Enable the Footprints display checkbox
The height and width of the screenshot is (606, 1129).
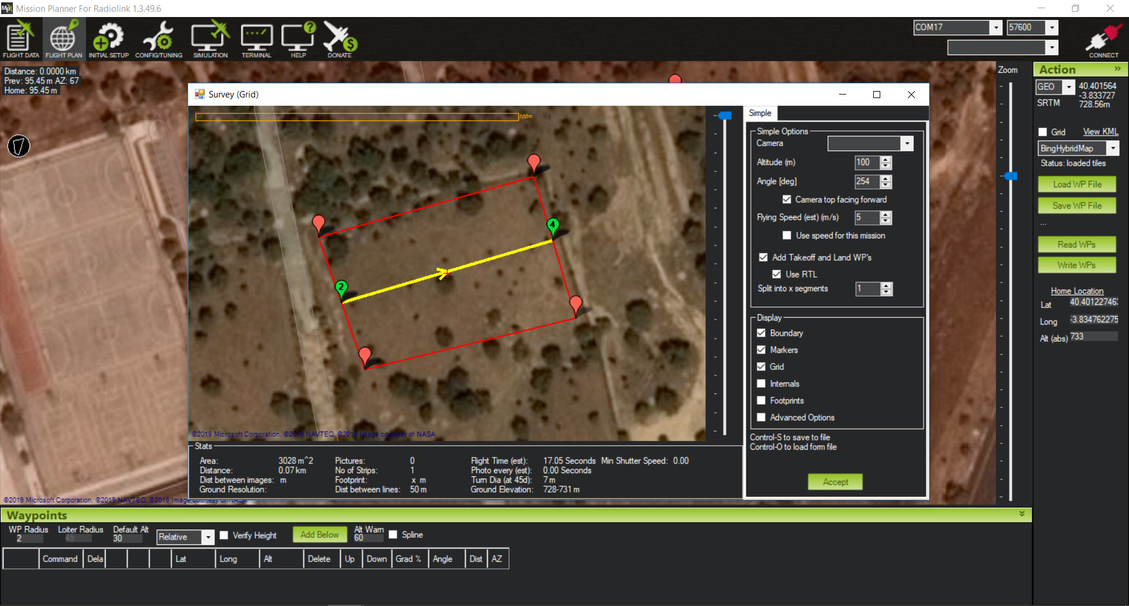pyautogui.click(x=761, y=400)
